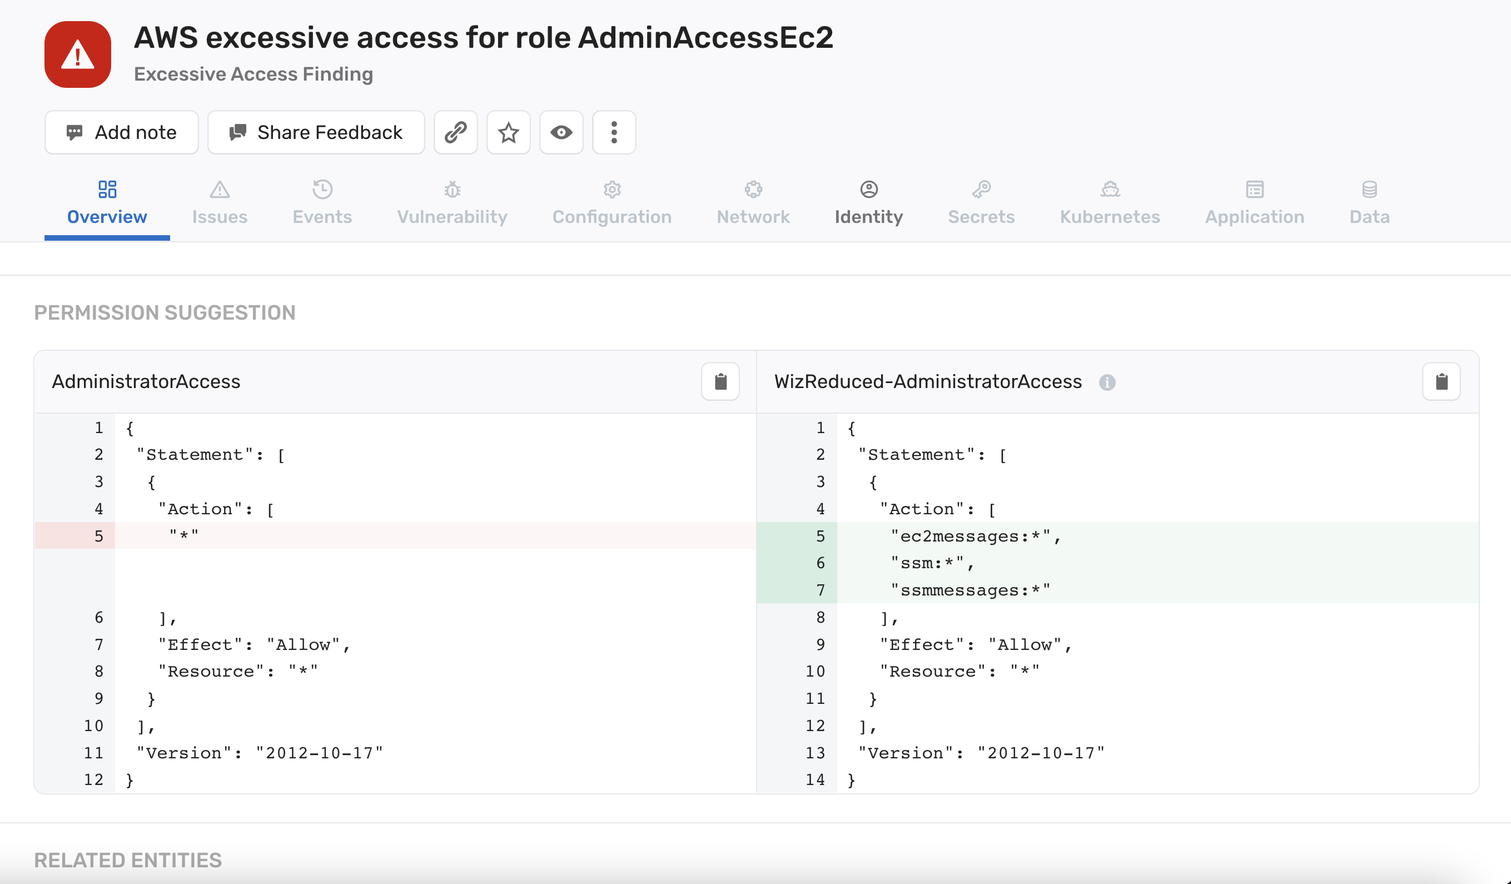Open the Configuration tab
This screenshot has width=1511, height=884.
tap(612, 204)
